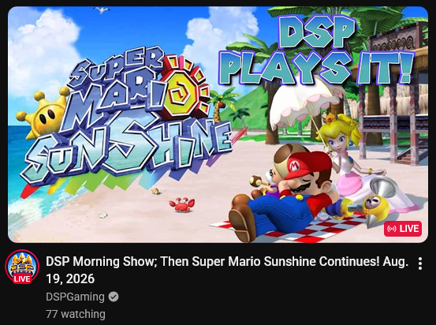436x325 pixels.
Task: Go to the DSPGaming channel name link
Action: point(75,297)
